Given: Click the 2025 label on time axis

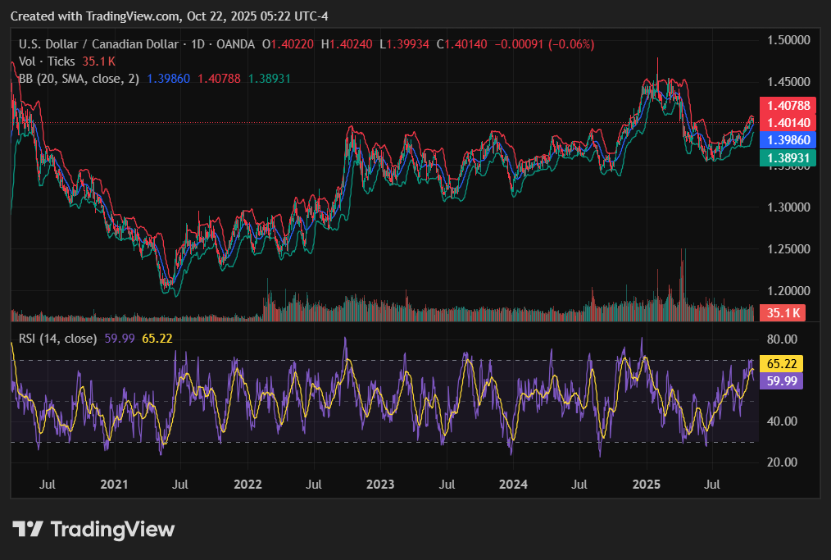Looking at the screenshot, I should point(647,485).
